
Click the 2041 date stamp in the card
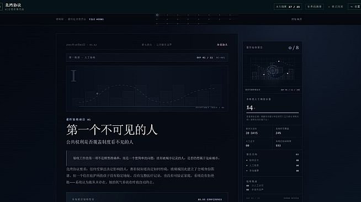(82, 45)
